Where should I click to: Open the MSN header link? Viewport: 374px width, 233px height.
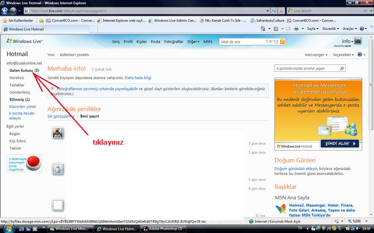(x=207, y=41)
